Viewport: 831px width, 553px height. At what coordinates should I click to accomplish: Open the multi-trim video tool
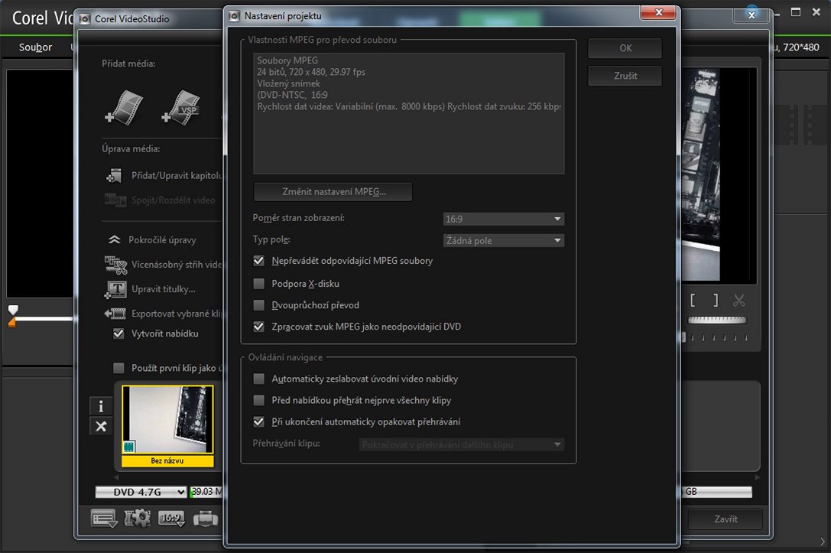(115, 265)
